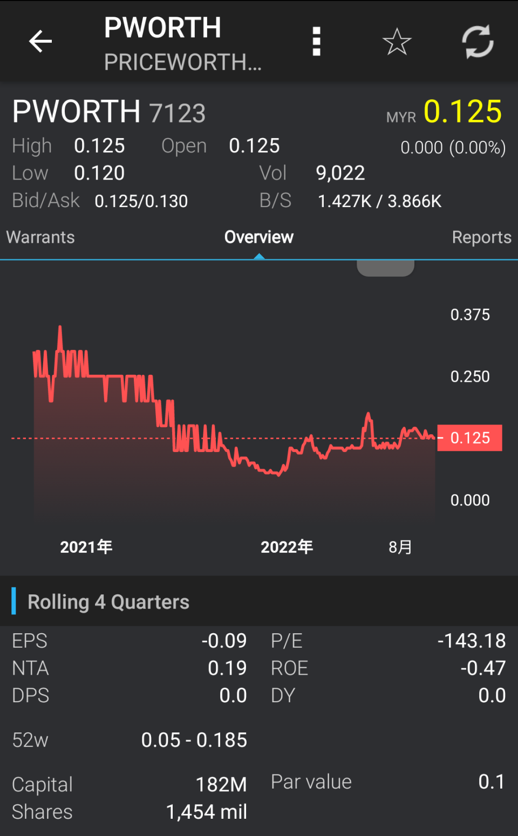This screenshot has height=836, width=518.
Task: Tap the 8月 axis label
Action: [x=400, y=547]
